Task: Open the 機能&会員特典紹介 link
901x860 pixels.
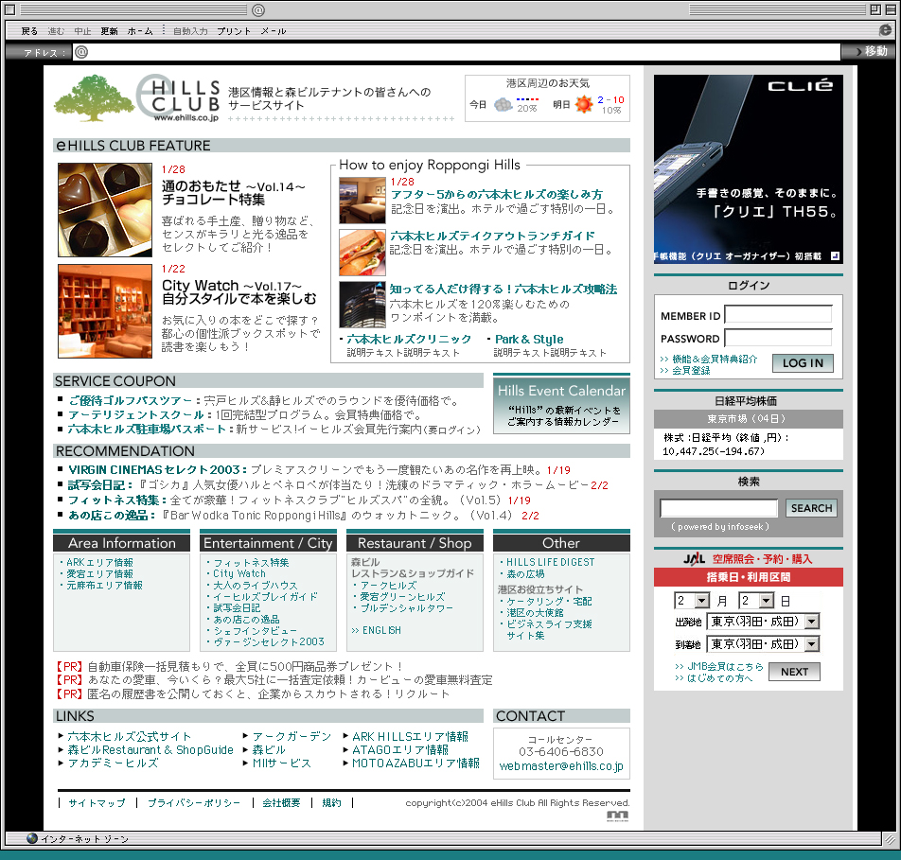Action: [x=715, y=360]
